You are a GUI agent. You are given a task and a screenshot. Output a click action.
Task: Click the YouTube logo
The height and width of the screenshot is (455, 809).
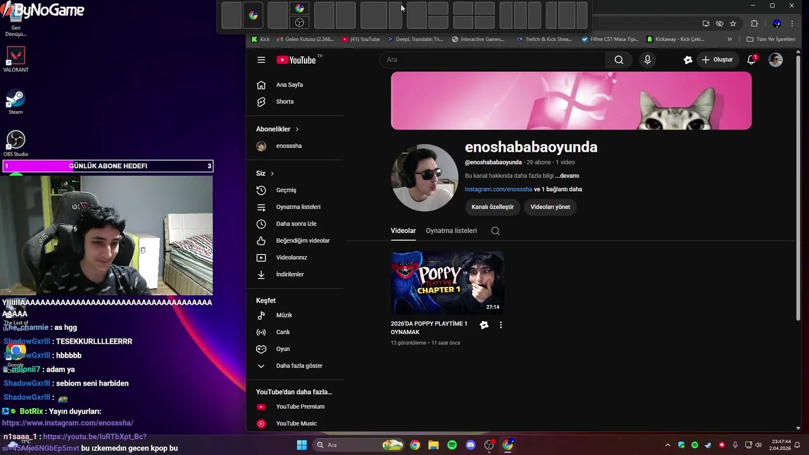(x=296, y=60)
